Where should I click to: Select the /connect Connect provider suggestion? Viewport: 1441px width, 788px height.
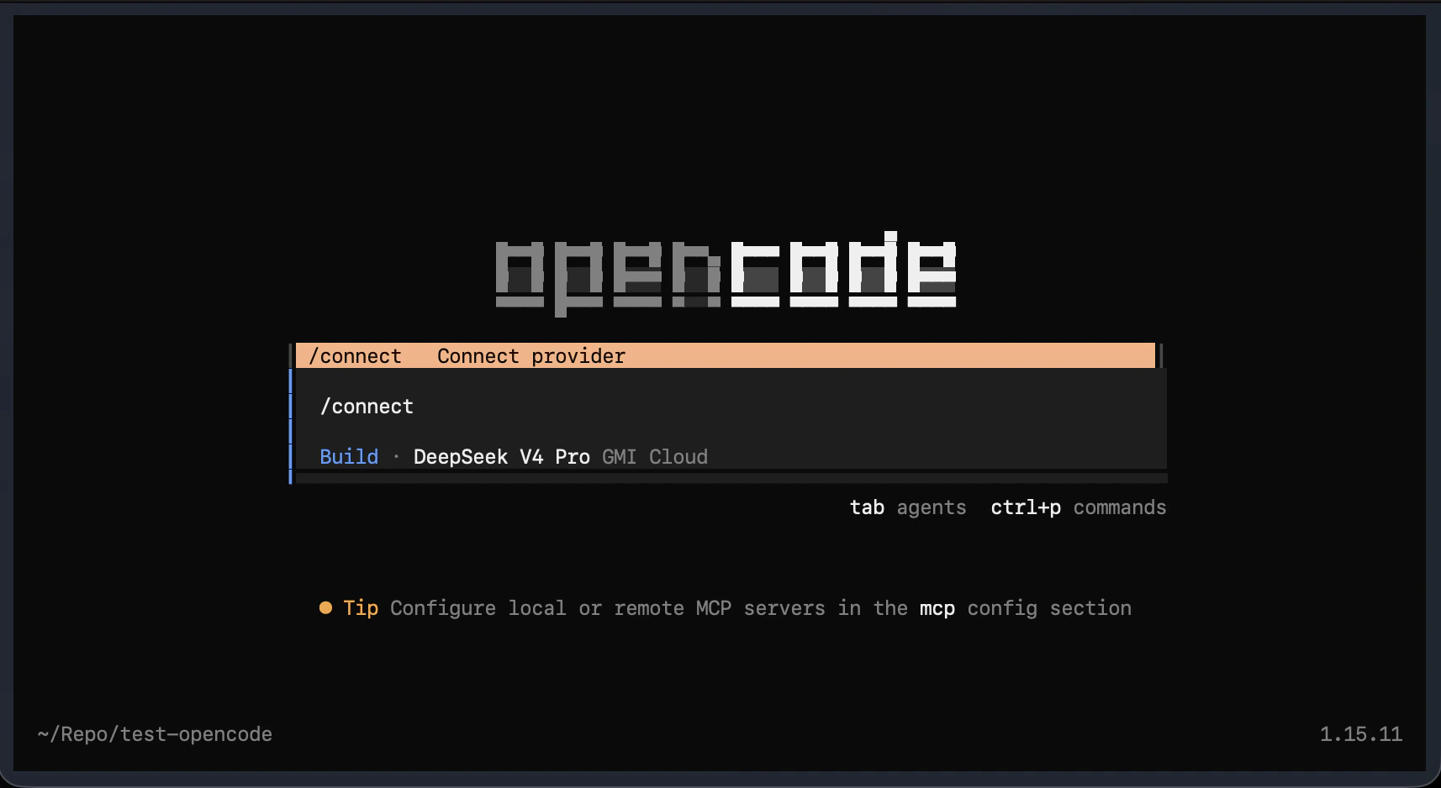pyautogui.click(x=725, y=355)
